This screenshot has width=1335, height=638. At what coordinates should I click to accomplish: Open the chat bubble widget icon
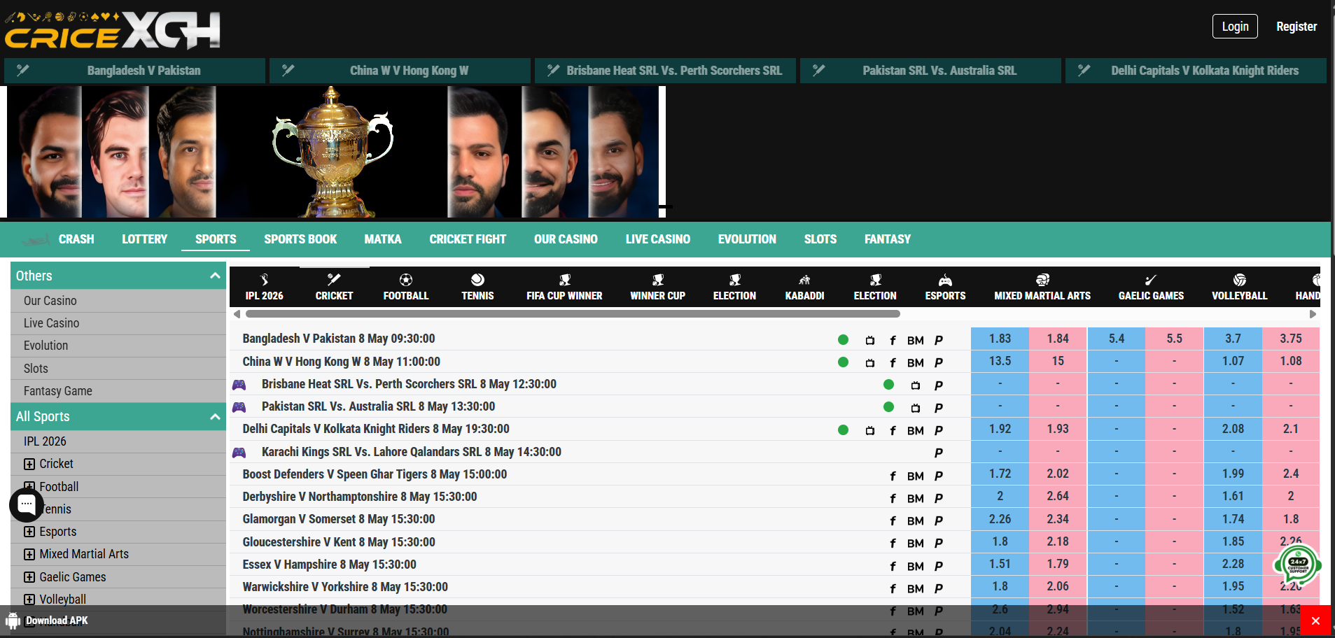[27, 504]
